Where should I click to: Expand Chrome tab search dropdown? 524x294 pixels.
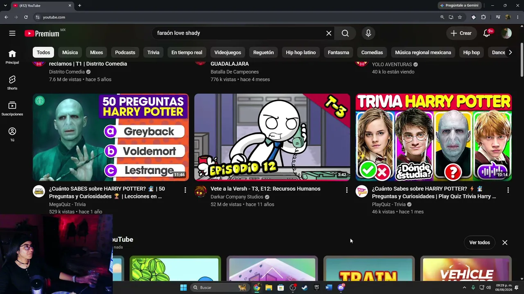point(5,5)
